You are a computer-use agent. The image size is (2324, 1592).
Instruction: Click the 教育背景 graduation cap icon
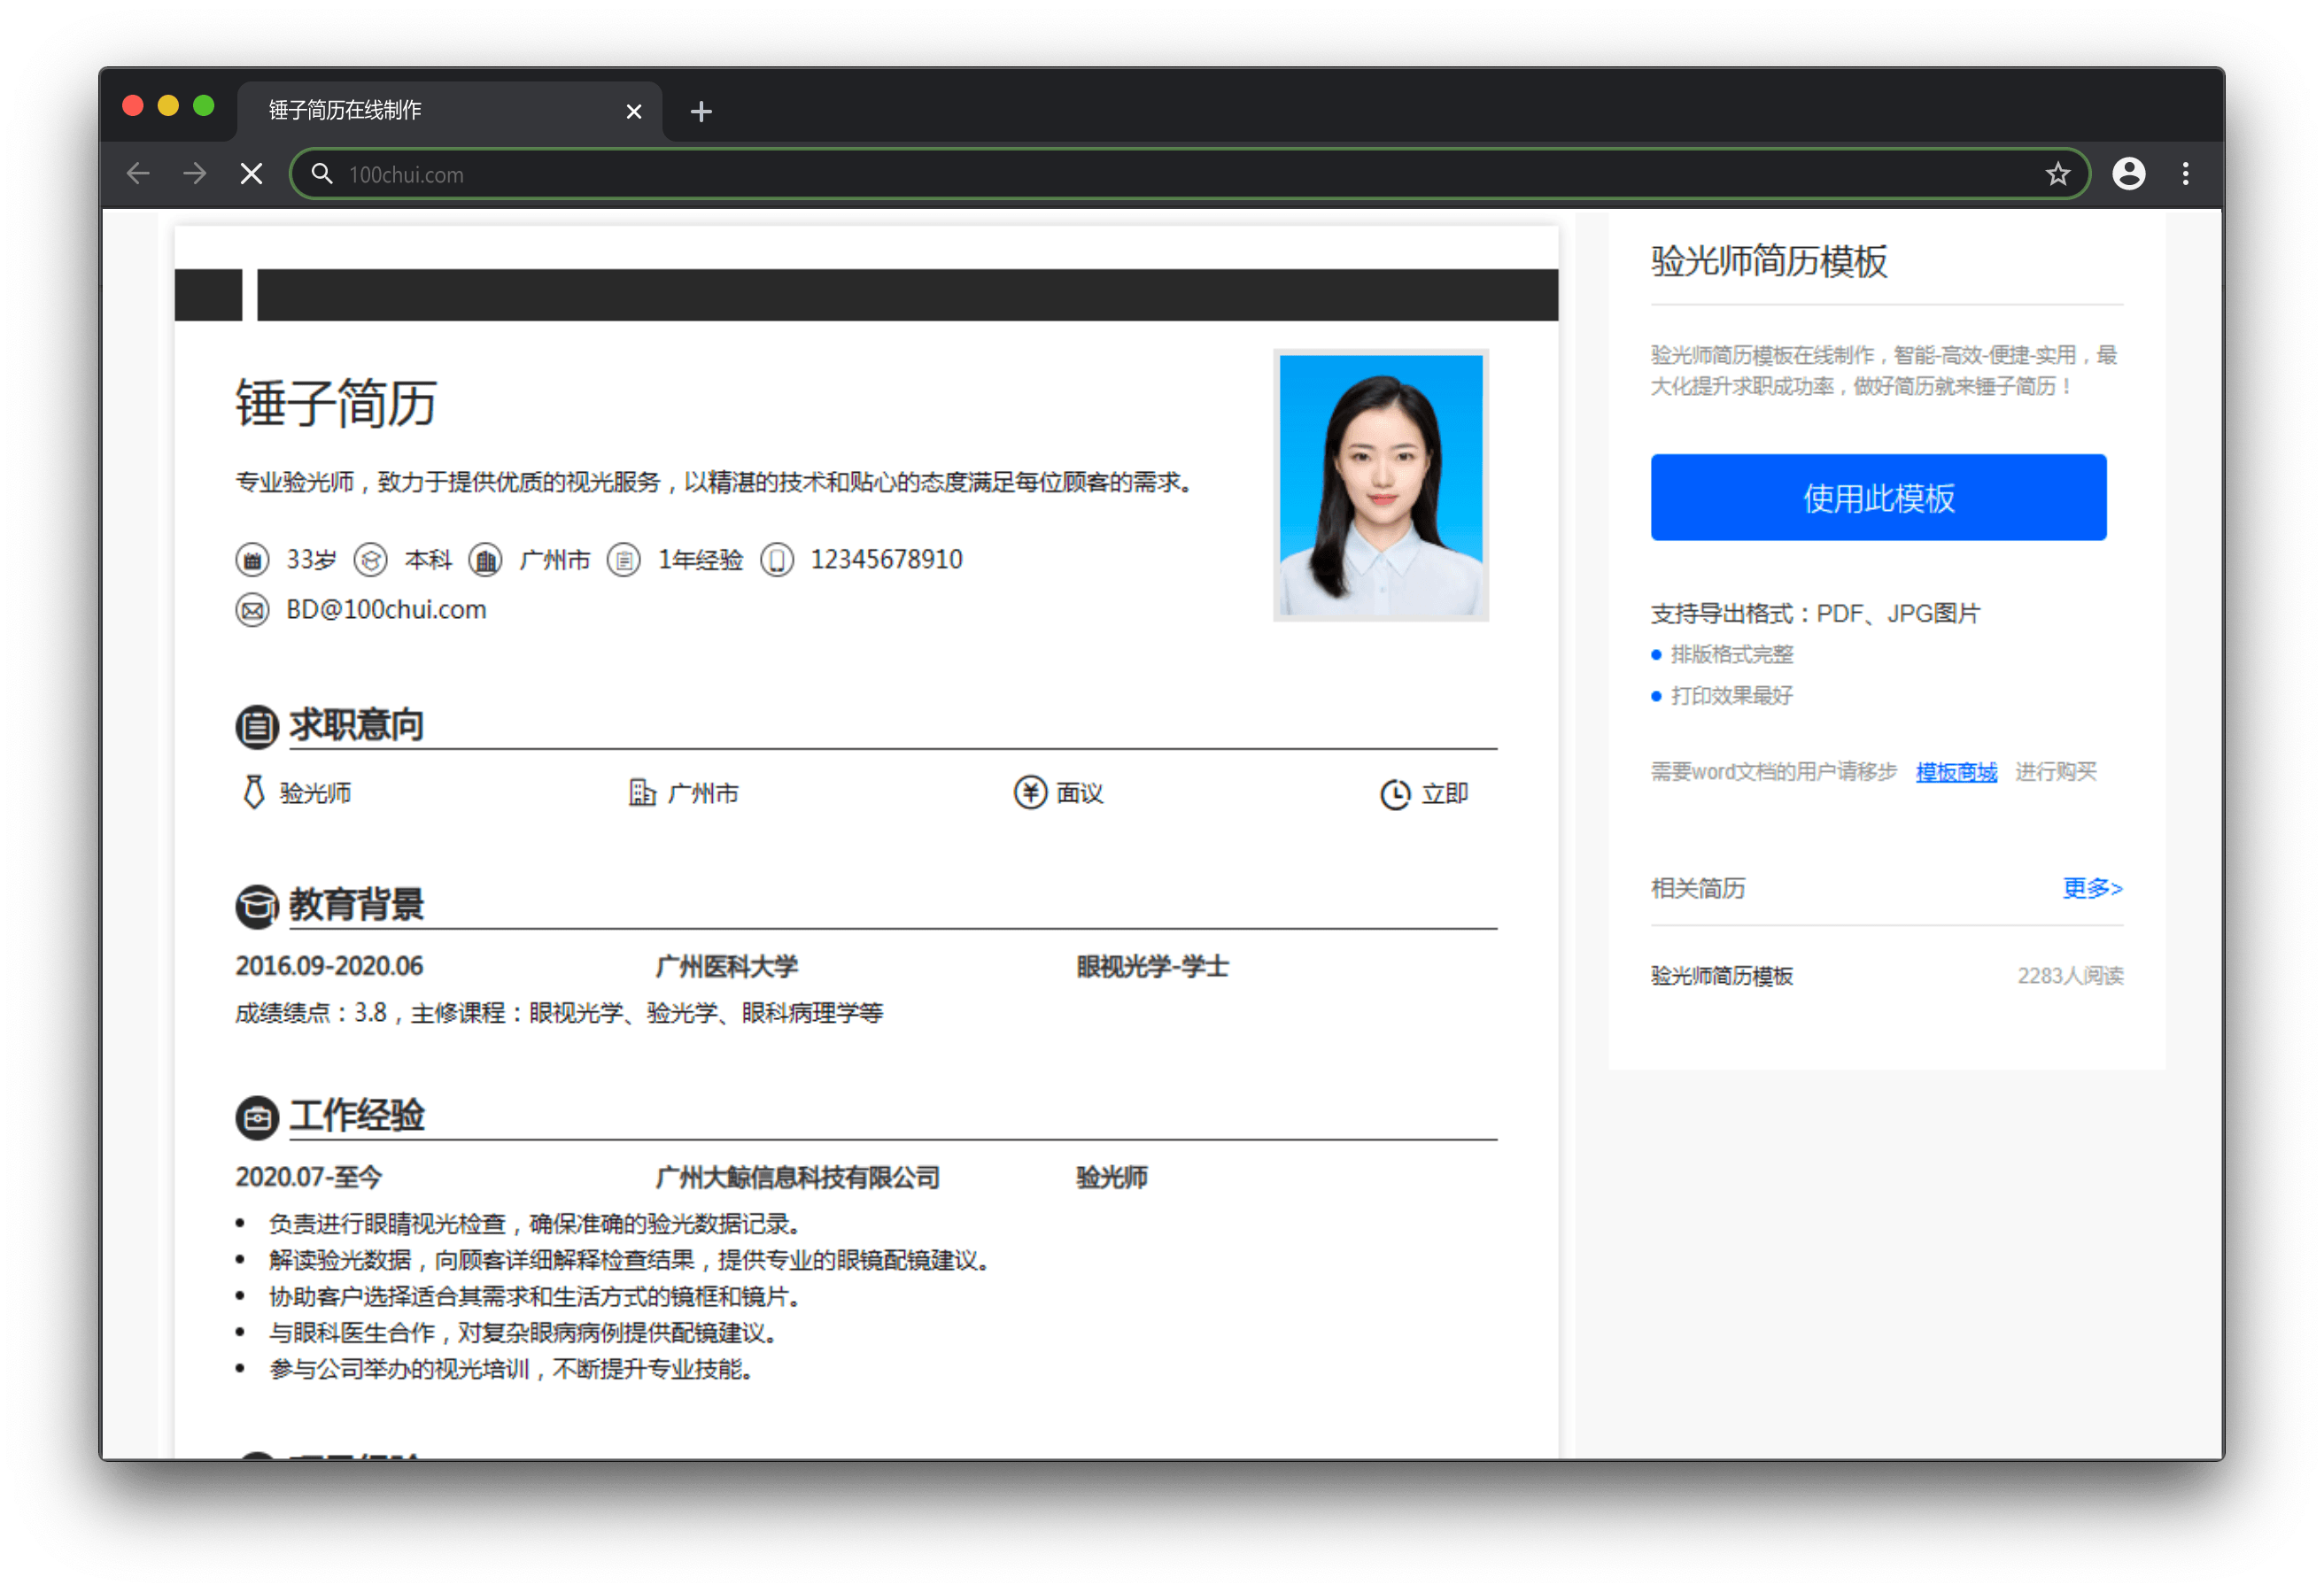[x=257, y=906]
